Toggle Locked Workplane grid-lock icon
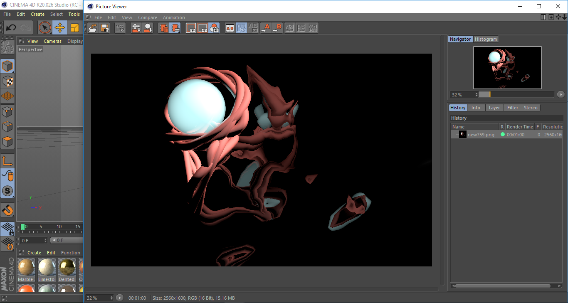The image size is (568, 303). click(7, 229)
